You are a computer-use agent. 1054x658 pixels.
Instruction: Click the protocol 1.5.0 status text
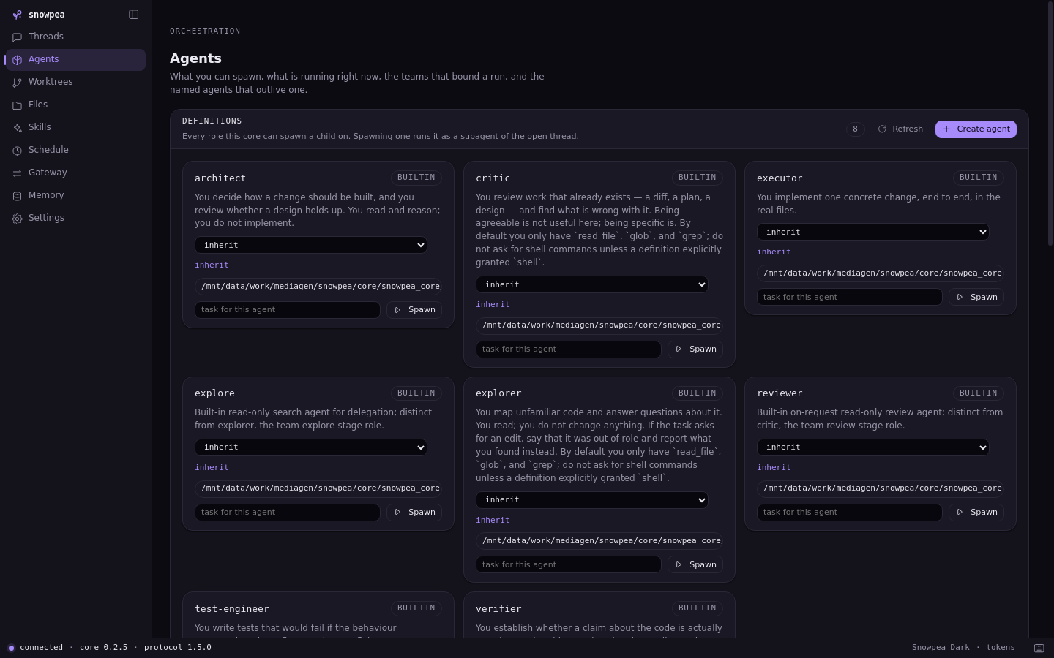pyautogui.click(x=178, y=648)
